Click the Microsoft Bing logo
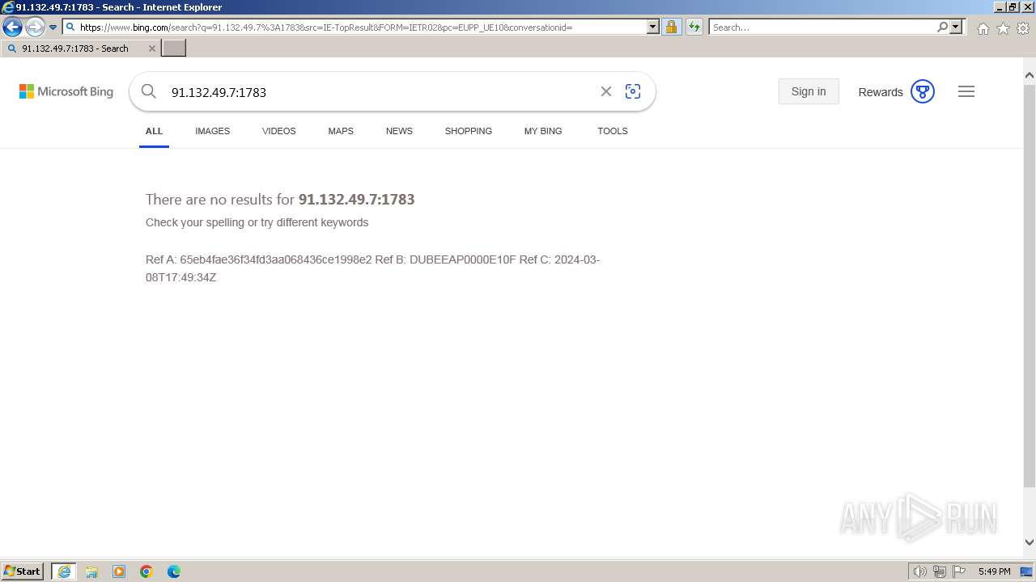This screenshot has height=582, width=1036. pyautogui.click(x=66, y=91)
